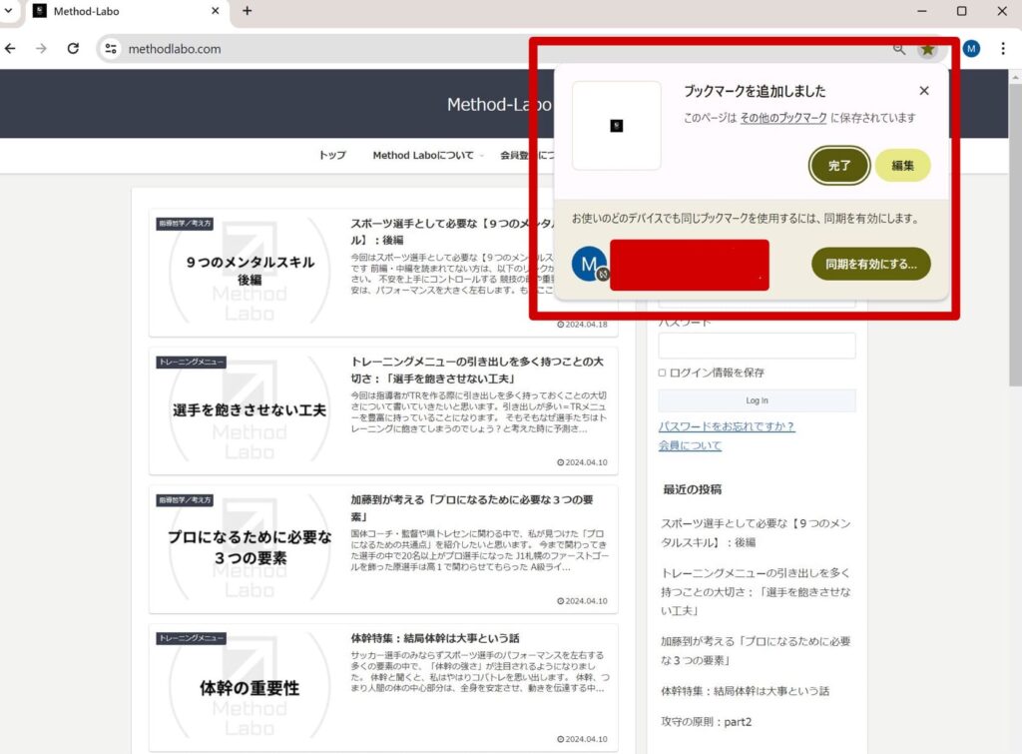The image size is (1022, 754).
Task: Click the Log In button
Action: point(757,400)
